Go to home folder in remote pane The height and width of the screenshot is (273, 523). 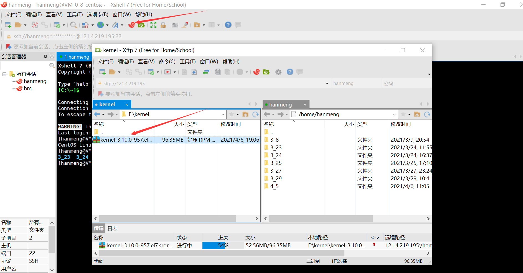tap(417, 114)
